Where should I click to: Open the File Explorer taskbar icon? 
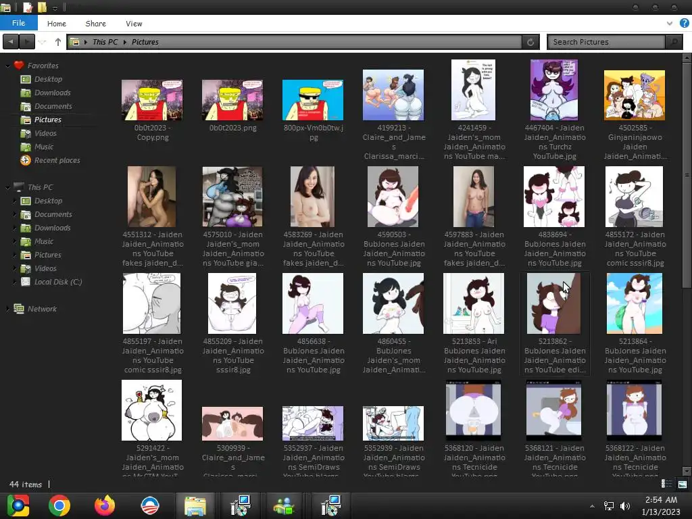point(195,505)
